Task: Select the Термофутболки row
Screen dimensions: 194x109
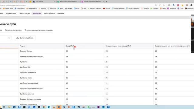Action: click(x=26, y=51)
